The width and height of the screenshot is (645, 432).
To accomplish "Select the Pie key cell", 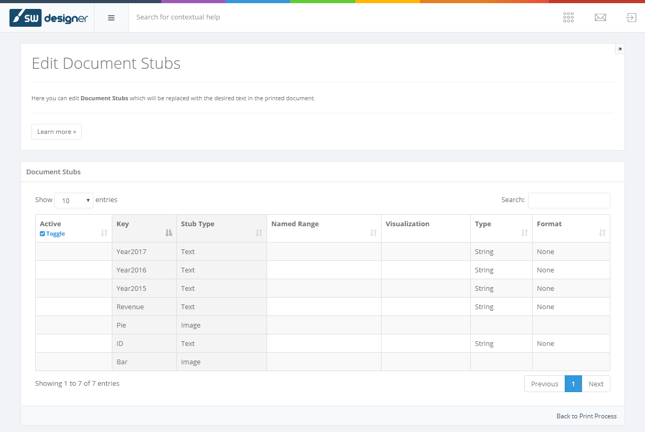I will tap(144, 325).
